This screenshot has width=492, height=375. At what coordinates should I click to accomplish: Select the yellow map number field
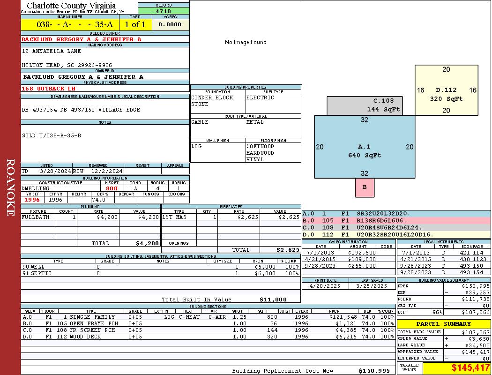pyautogui.click(x=70, y=25)
